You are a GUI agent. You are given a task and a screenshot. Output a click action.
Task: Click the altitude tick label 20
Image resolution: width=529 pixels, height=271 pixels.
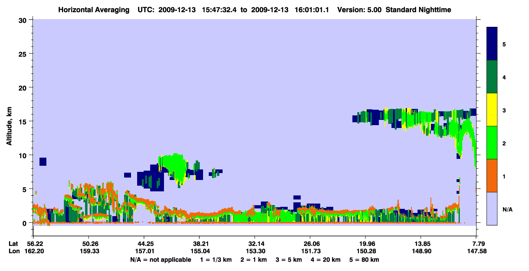click(x=24, y=87)
